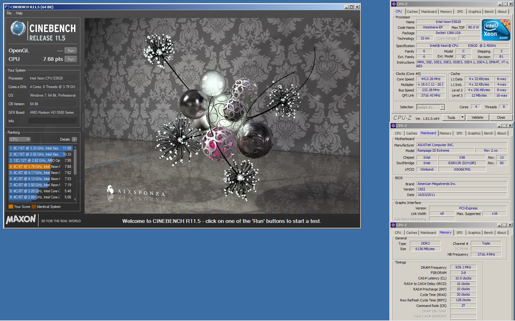This screenshot has height=321, width=515.
Task: Select ranking entry 7. 4C/8T @ 3.92 GHz
Action: click(40, 185)
